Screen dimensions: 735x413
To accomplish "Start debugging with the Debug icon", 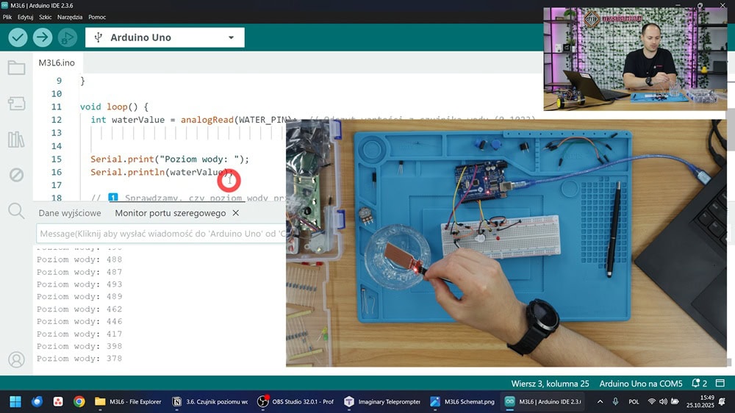I will [x=67, y=37].
